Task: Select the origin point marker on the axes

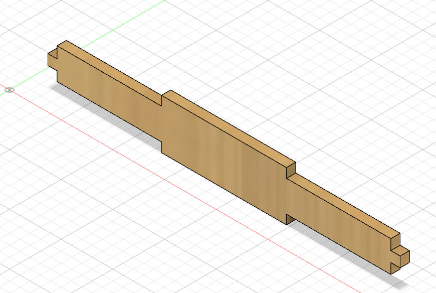Action: point(10,90)
